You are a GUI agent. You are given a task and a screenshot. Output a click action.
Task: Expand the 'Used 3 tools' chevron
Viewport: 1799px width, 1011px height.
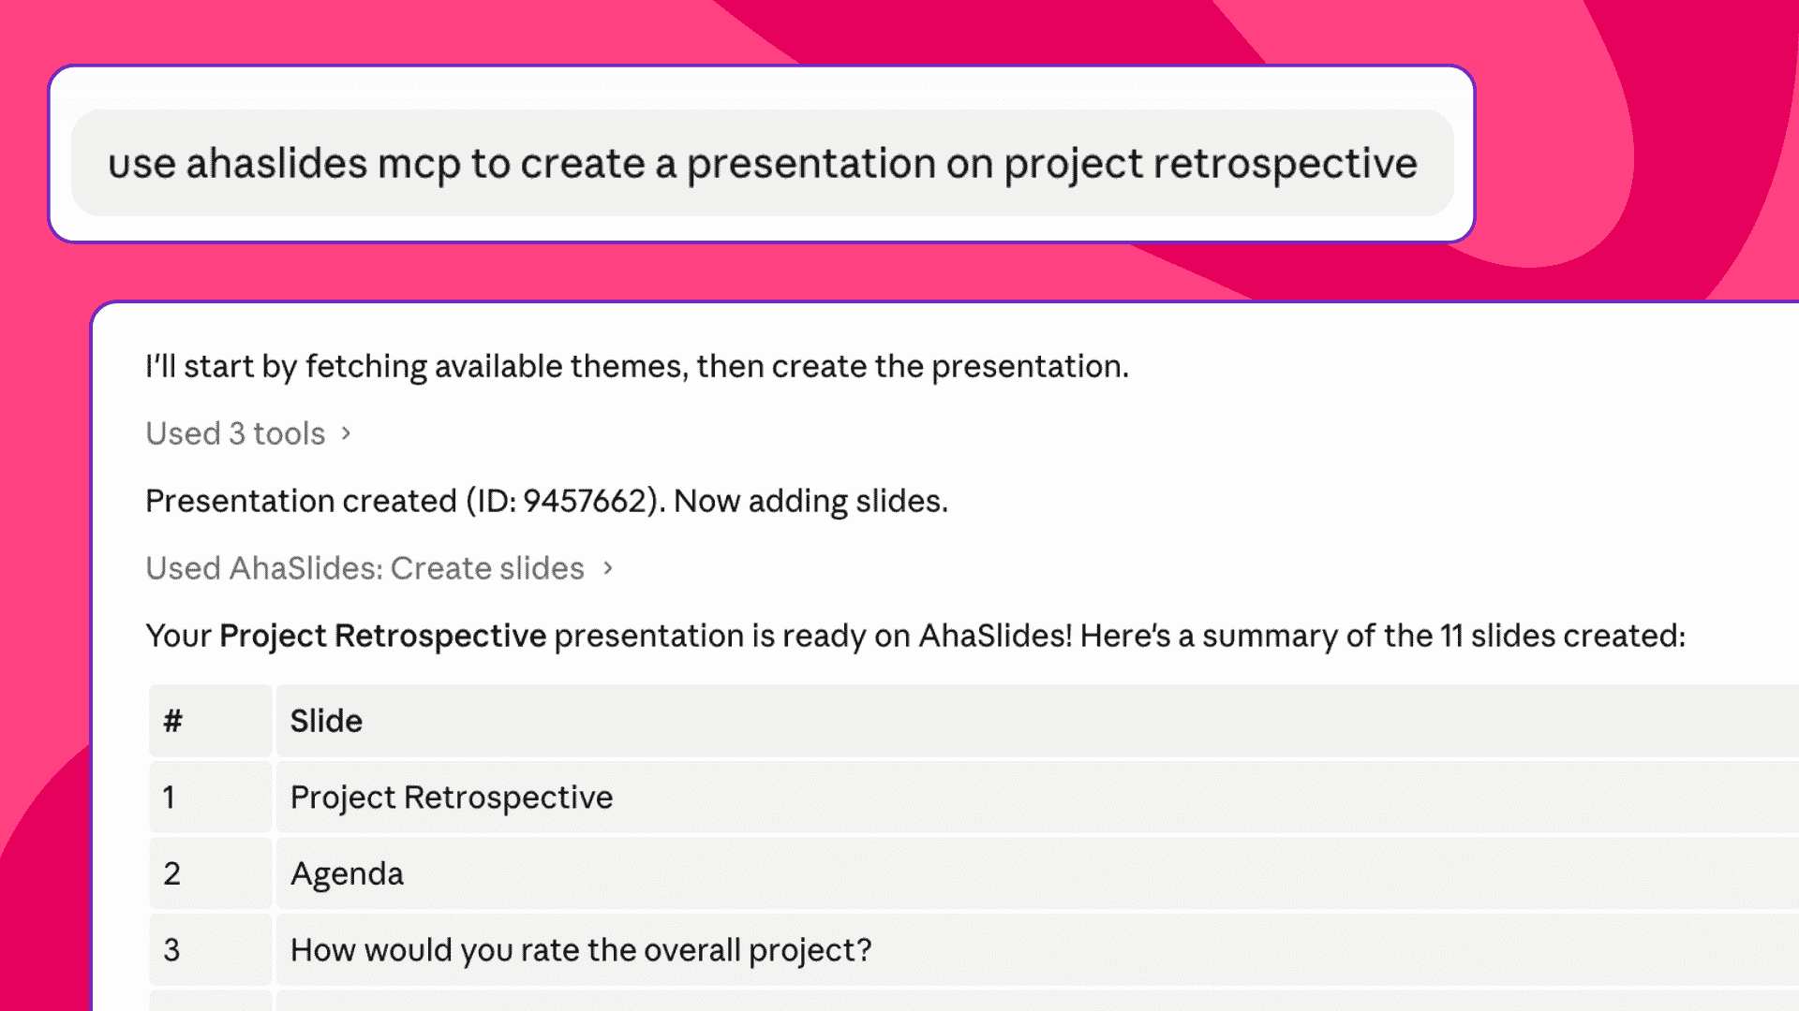point(346,433)
